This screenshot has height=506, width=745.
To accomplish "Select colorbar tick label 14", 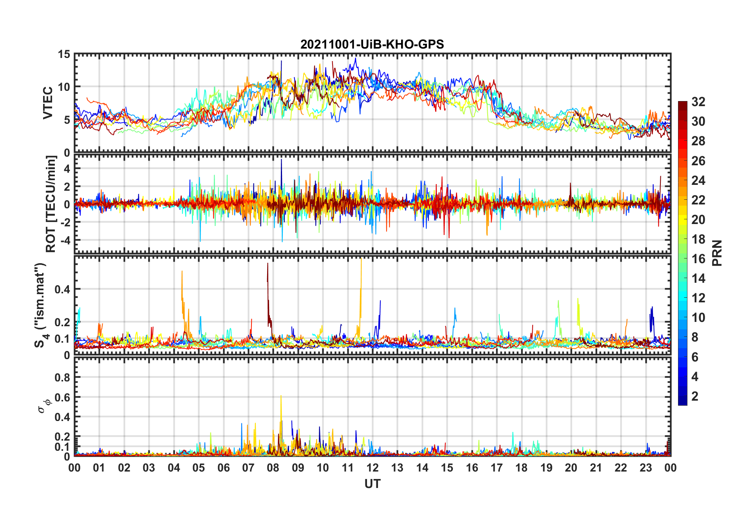I will (x=698, y=278).
